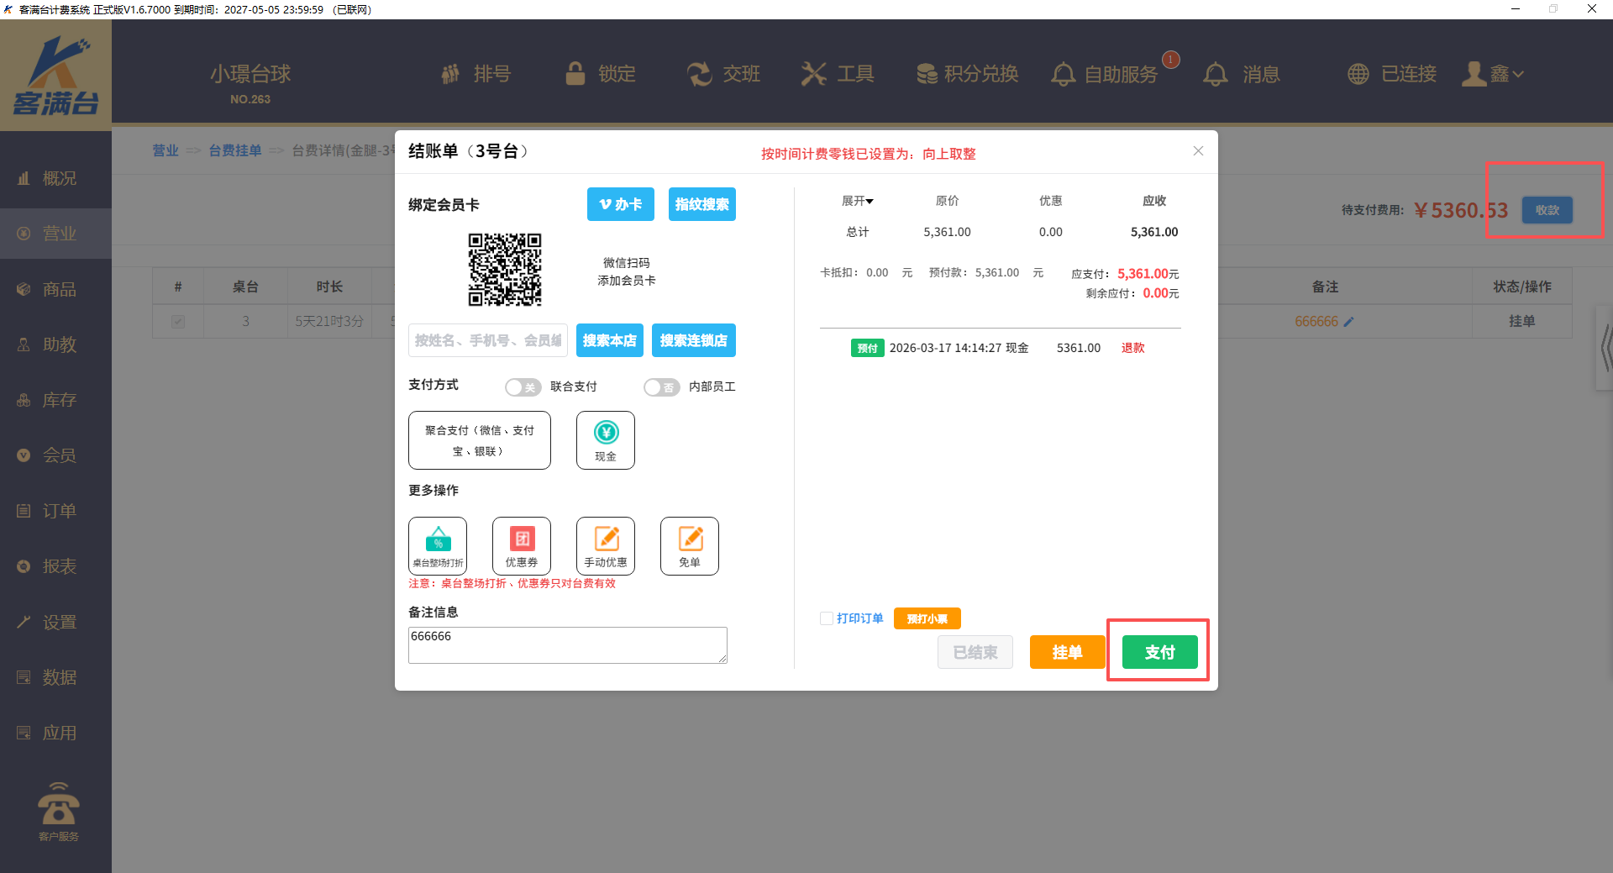The height and width of the screenshot is (873, 1613).
Task: Open the user account 鑫 dropdown
Action: click(1493, 74)
